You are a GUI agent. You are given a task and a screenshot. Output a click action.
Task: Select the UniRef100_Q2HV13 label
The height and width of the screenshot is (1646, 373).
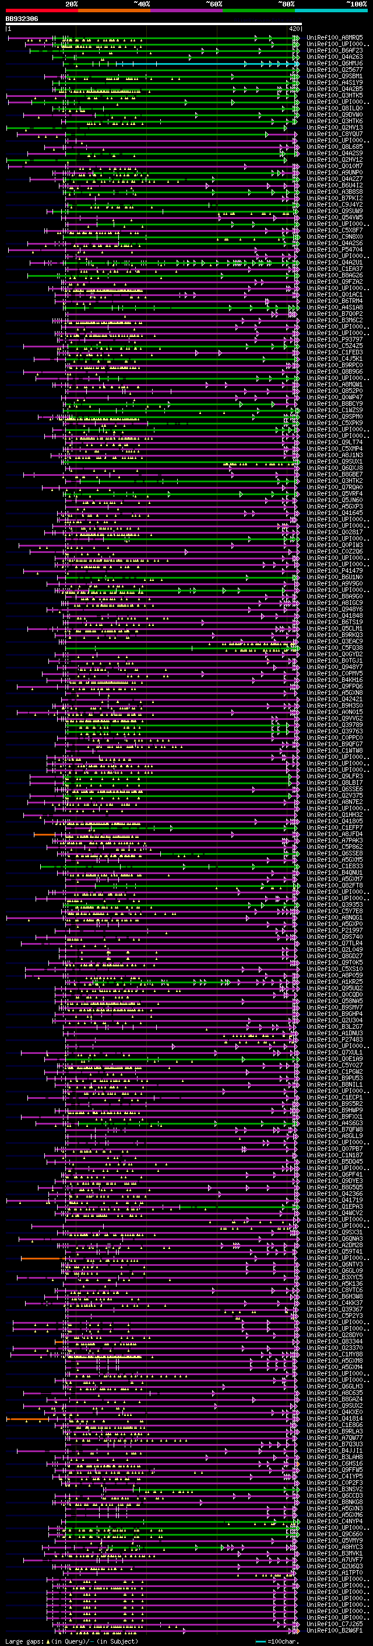335,128
